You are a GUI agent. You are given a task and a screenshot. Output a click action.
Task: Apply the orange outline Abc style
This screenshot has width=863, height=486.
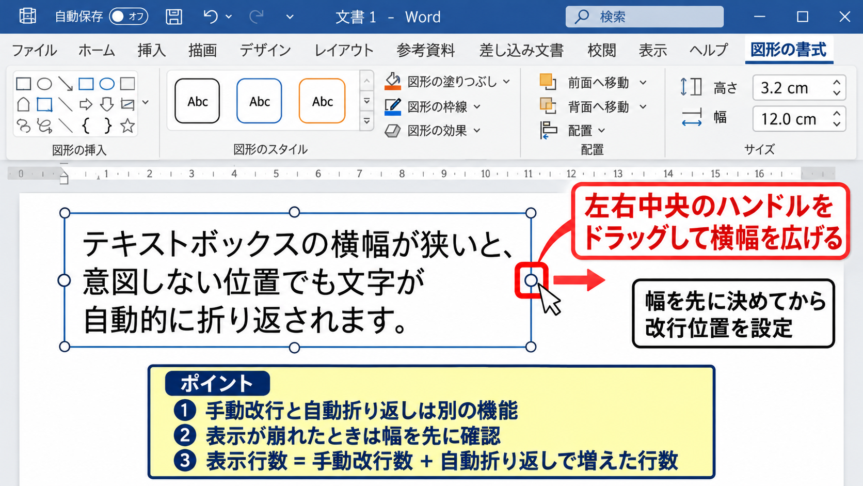tap(322, 101)
